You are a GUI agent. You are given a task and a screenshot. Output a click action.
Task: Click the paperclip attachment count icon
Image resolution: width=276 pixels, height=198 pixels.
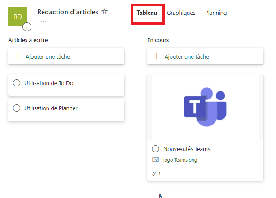coord(154,173)
